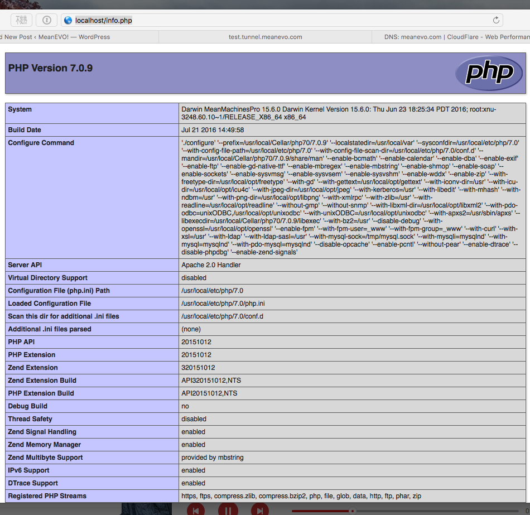Screen dimensions: 530x515
Task: Select the Configure Command text cell
Action: point(351,197)
